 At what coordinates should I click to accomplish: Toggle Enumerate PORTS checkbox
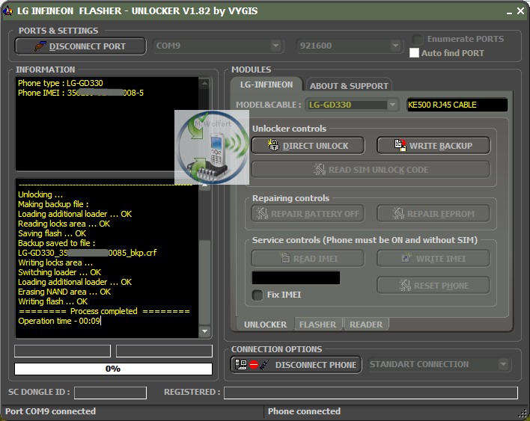(x=417, y=39)
